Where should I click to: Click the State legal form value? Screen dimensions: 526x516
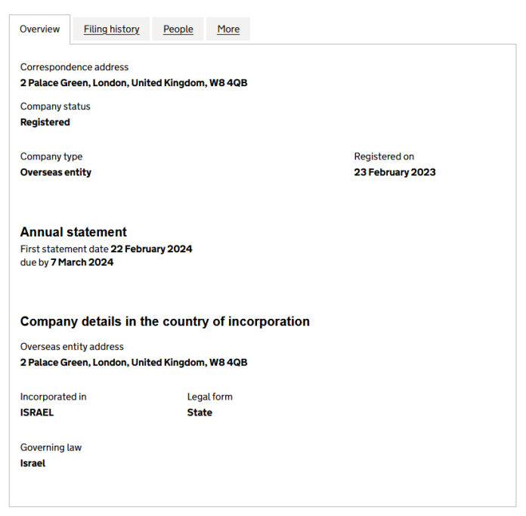coord(200,412)
